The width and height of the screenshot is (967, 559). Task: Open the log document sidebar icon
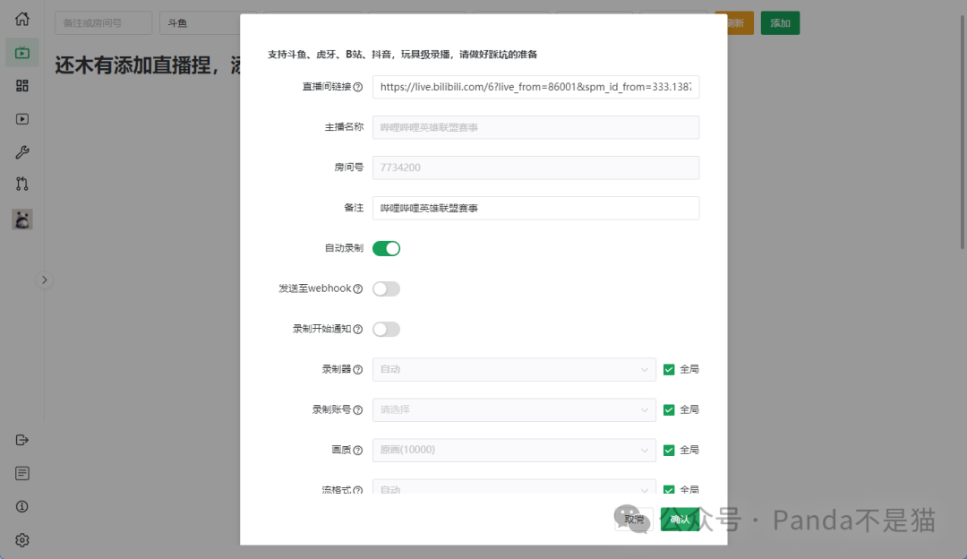click(x=22, y=473)
